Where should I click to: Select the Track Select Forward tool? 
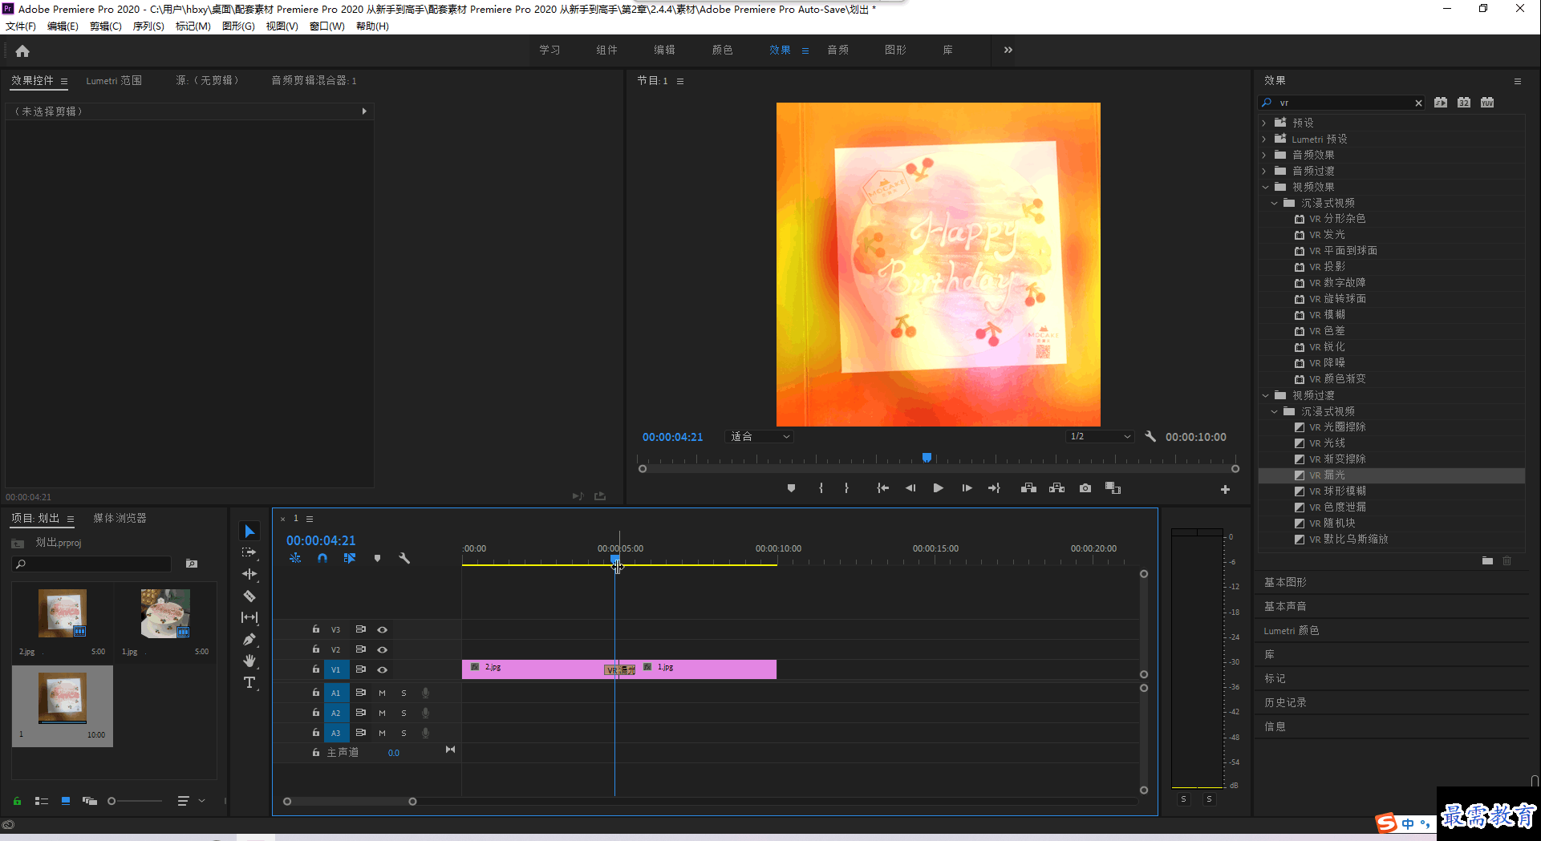click(x=249, y=552)
